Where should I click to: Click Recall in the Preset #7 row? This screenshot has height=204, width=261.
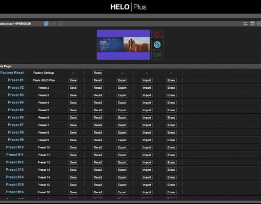pos(98,125)
